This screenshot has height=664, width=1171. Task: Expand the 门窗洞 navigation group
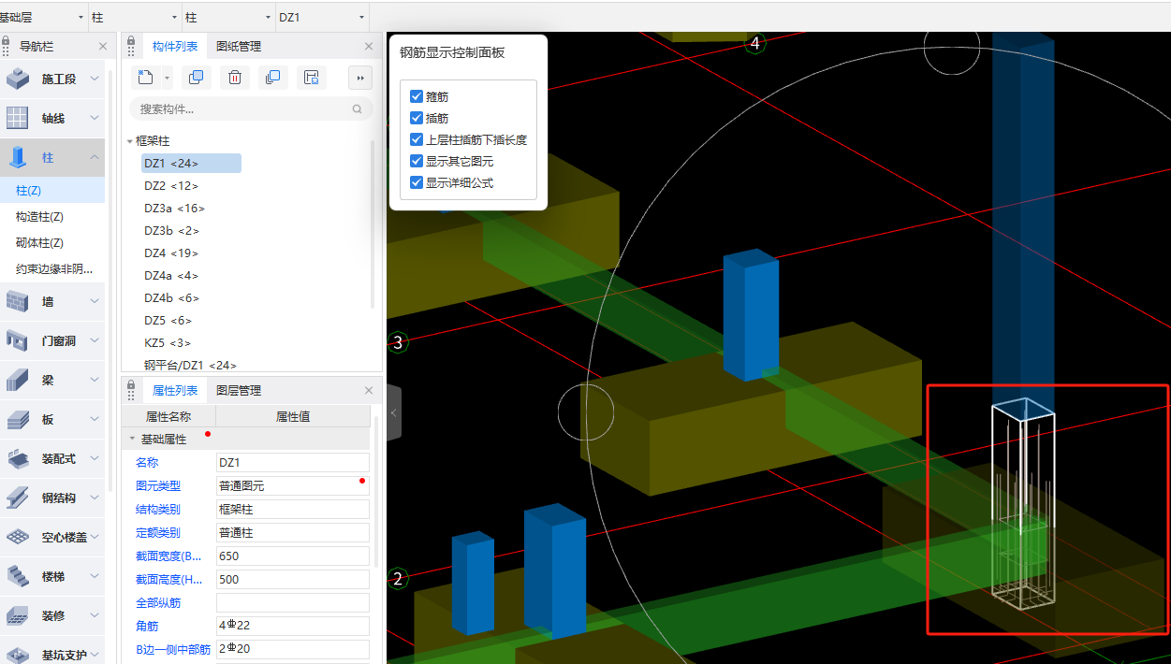95,340
